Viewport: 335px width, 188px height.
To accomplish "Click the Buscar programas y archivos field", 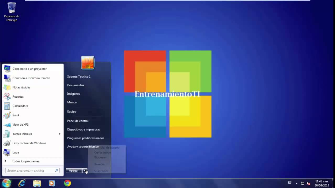I will point(33,171).
